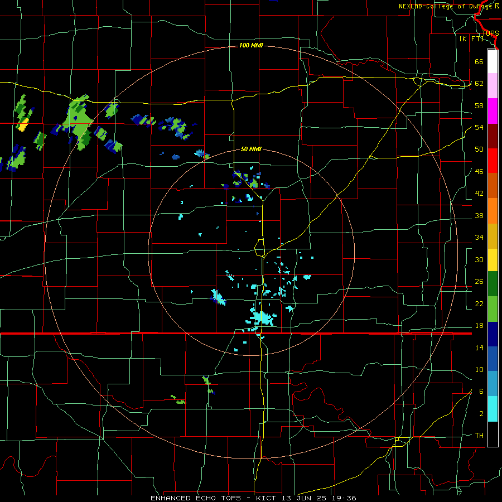Image resolution: width=502 pixels, height=502 pixels.
Task: Click the legend value "62"
Action: pyautogui.click(x=479, y=83)
